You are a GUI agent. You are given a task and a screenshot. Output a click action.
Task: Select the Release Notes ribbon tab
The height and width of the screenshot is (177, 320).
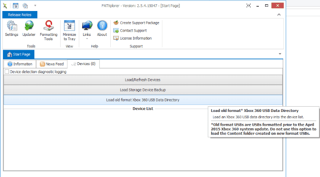point(20,15)
